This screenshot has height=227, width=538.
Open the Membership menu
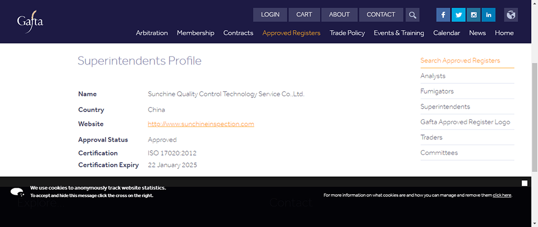pos(196,33)
